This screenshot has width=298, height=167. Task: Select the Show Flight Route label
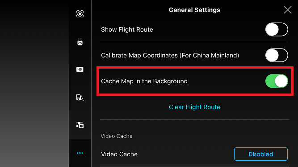pos(127,29)
